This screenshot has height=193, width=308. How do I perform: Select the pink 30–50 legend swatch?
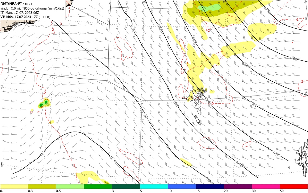[x=266, y=187]
